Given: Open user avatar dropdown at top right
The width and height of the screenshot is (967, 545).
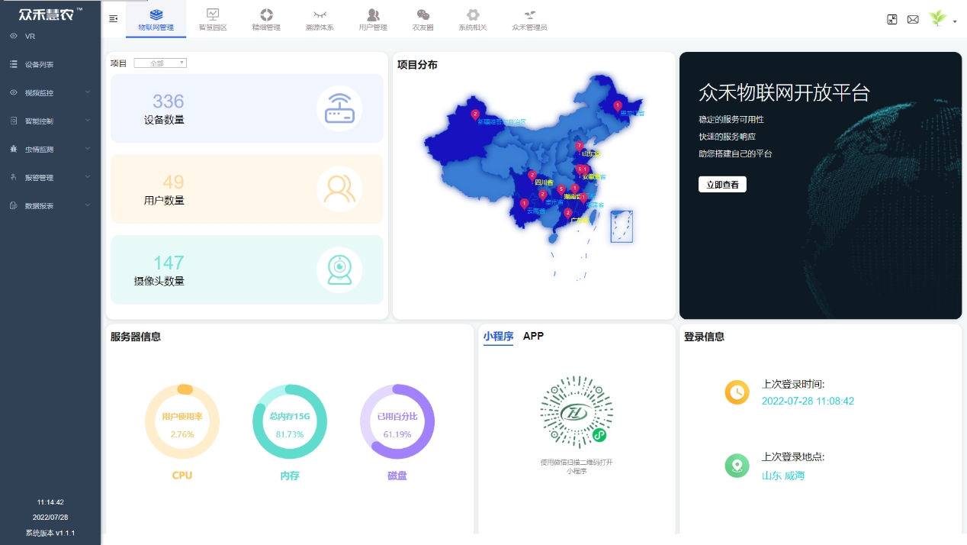Looking at the screenshot, I should [x=943, y=19].
